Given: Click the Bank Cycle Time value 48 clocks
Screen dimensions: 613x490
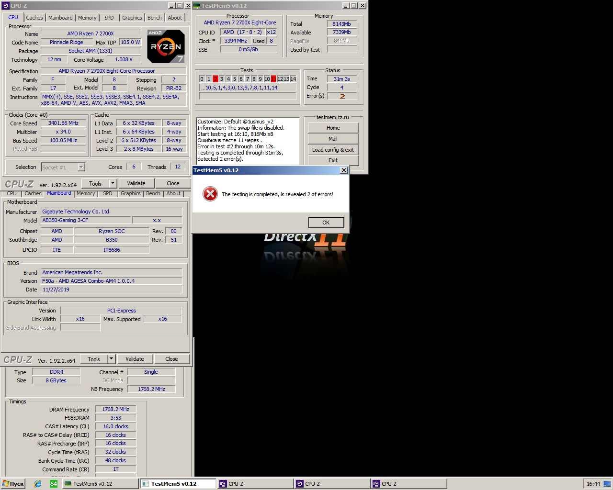Looking at the screenshot, I should (115, 460).
